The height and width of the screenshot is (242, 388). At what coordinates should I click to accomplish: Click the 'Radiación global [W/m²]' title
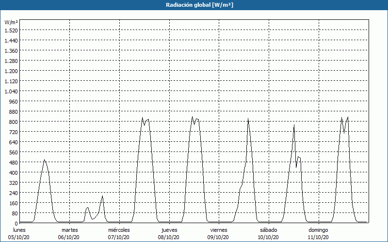click(x=199, y=5)
